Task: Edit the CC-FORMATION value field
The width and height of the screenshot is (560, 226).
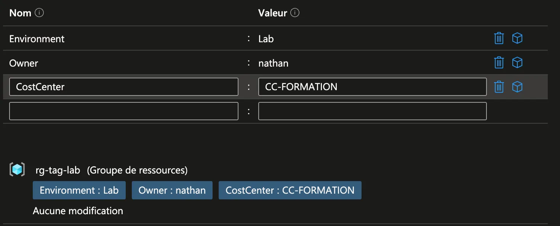Action: click(x=372, y=87)
